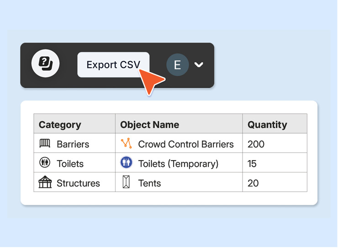Click the blue Toilets (Temporary) icon
Image resolution: width=338 pixels, height=248 pixels.
pyautogui.click(x=127, y=162)
